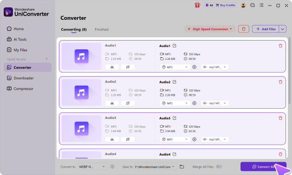
Task: Open the user account avatar
Action: tap(243, 5)
